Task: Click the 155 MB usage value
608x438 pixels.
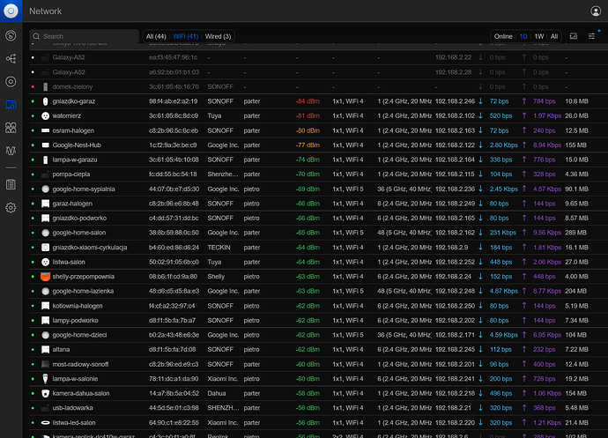Action: tap(575, 145)
